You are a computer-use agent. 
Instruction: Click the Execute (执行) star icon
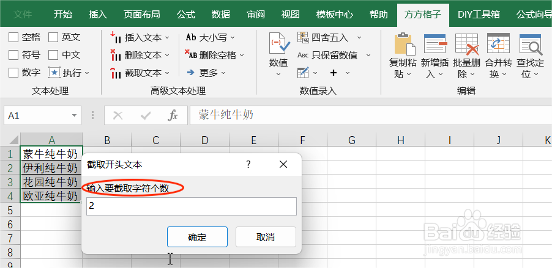54,73
